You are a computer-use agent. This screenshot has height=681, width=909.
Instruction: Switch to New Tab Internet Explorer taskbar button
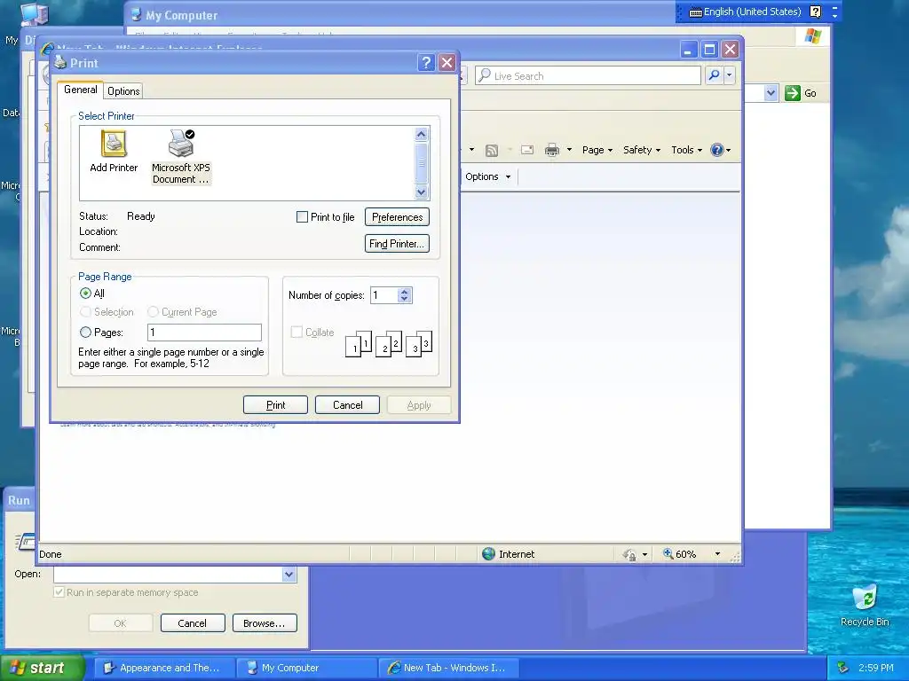point(448,668)
